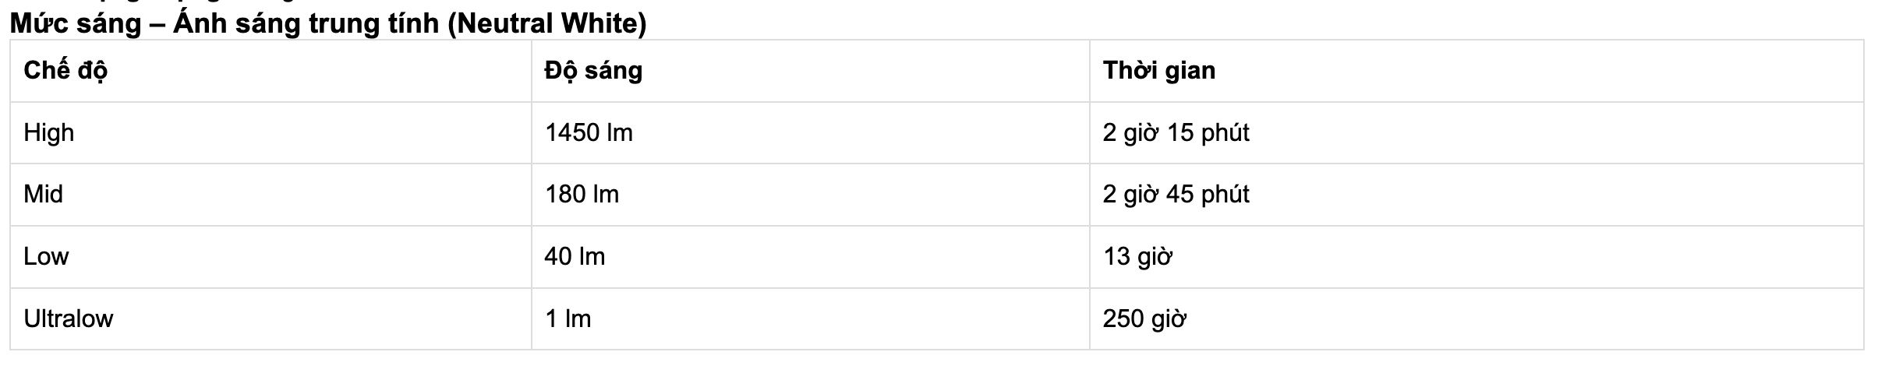Click the '1 lm' brightness cell
The height and width of the screenshot is (380, 1885).
(x=568, y=318)
